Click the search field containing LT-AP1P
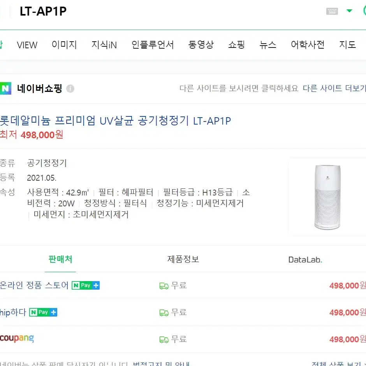Viewport: 366px width, 366px height. [x=164, y=11]
